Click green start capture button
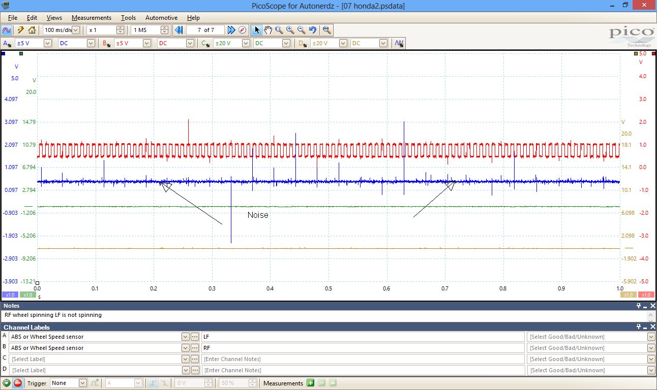 (x=7, y=383)
